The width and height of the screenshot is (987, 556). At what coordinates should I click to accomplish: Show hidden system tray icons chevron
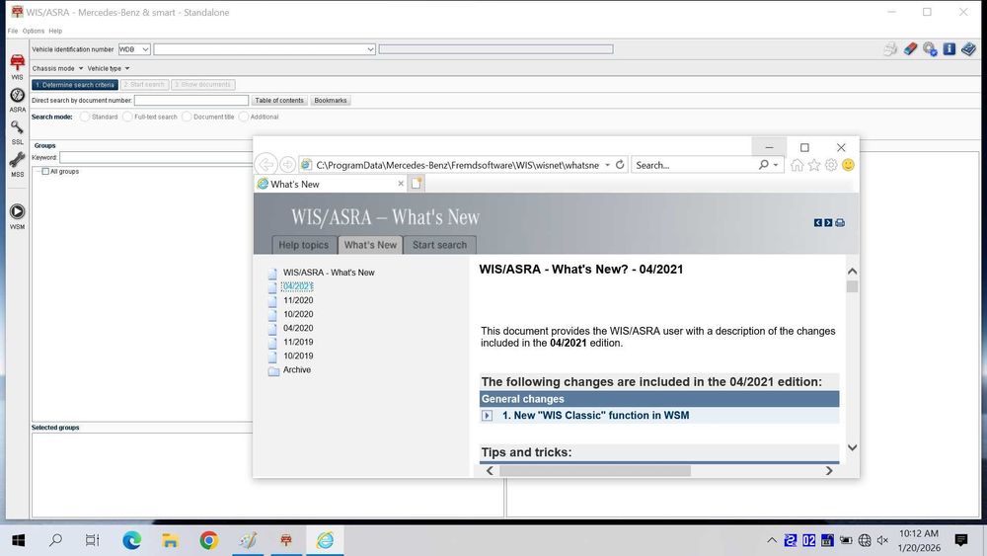[772, 540]
